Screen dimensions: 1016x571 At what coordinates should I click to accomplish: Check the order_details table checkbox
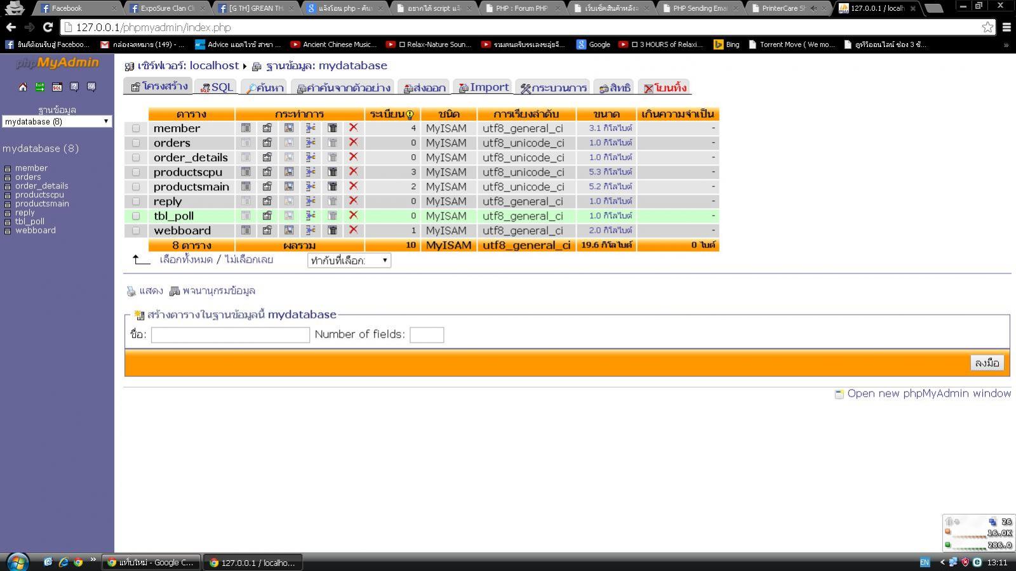pos(136,157)
